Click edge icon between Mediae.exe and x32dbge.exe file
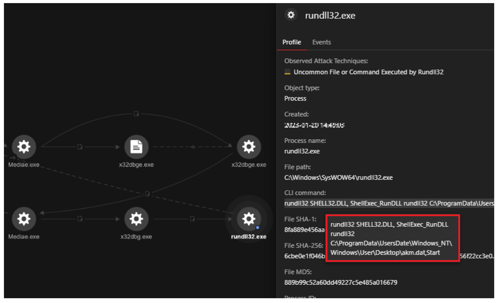 click(80, 147)
